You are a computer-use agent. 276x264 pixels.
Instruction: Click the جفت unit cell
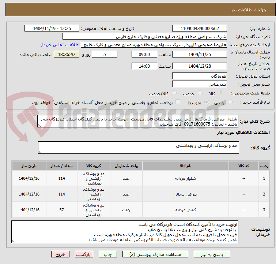click(126, 210)
